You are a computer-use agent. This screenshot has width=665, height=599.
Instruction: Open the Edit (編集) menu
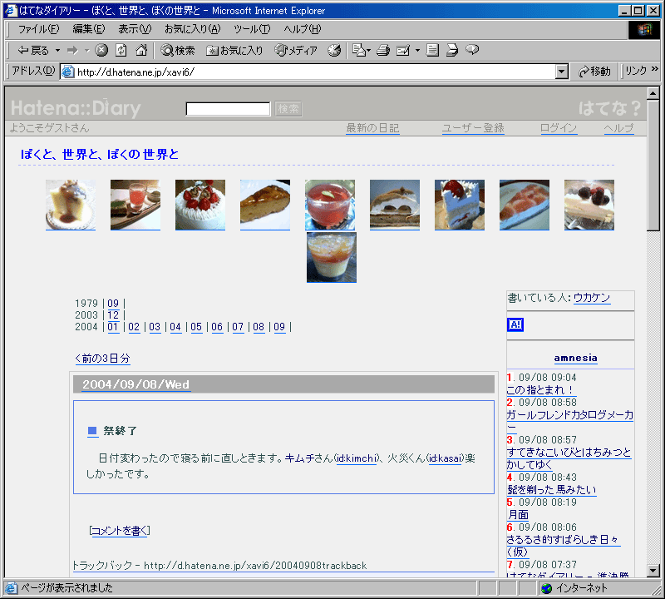(x=89, y=29)
